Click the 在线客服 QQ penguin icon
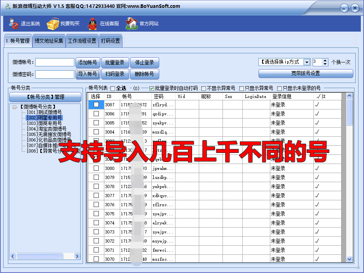The image size is (364, 273). click(x=92, y=24)
